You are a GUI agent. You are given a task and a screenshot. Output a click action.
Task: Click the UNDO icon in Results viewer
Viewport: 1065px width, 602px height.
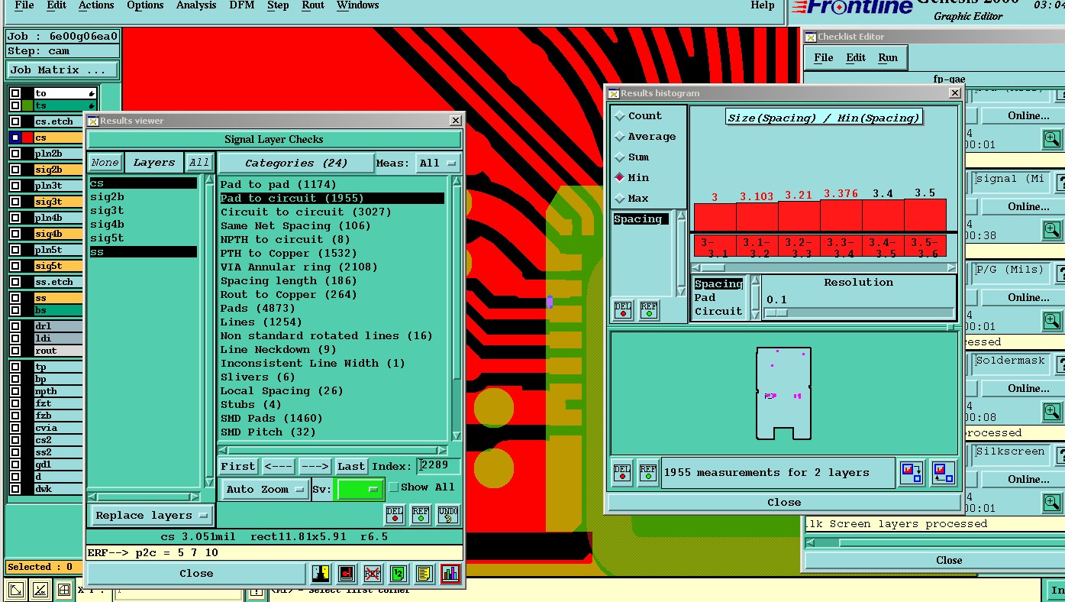coord(448,515)
